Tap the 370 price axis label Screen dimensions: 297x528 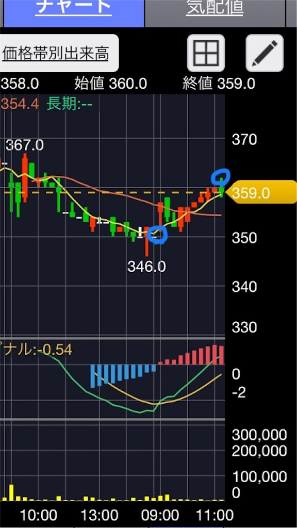[x=244, y=139]
